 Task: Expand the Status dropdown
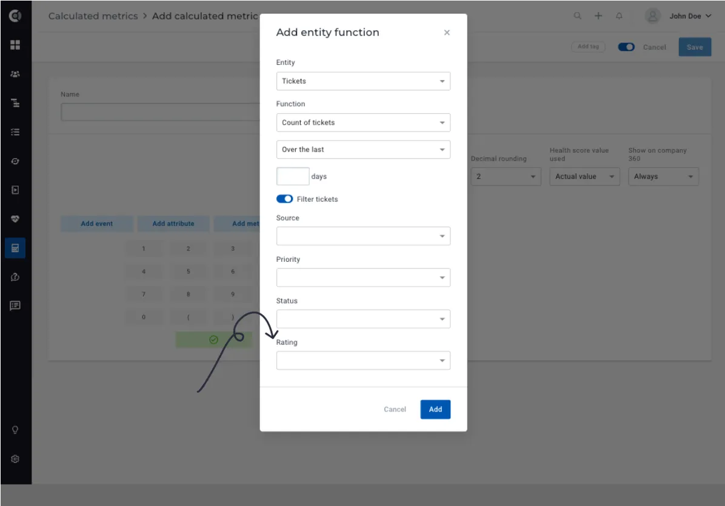pyautogui.click(x=364, y=319)
